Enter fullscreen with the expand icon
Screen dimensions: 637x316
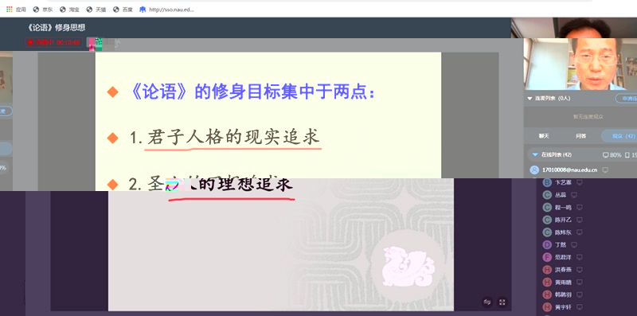pyautogui.click(x=502, y=302)
